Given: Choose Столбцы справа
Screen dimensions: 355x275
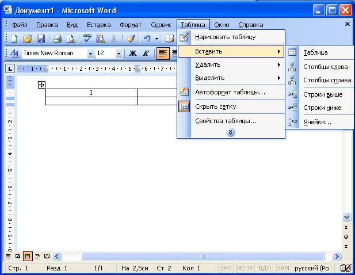Looking at the screenshot, I should [x=319, y=80].
